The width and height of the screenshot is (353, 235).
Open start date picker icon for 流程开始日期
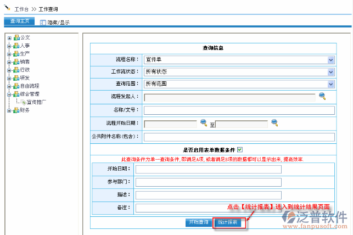click(203, 122)
